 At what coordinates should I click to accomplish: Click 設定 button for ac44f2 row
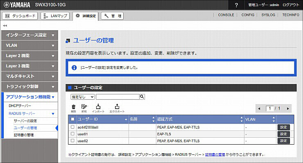coord(283,127)
